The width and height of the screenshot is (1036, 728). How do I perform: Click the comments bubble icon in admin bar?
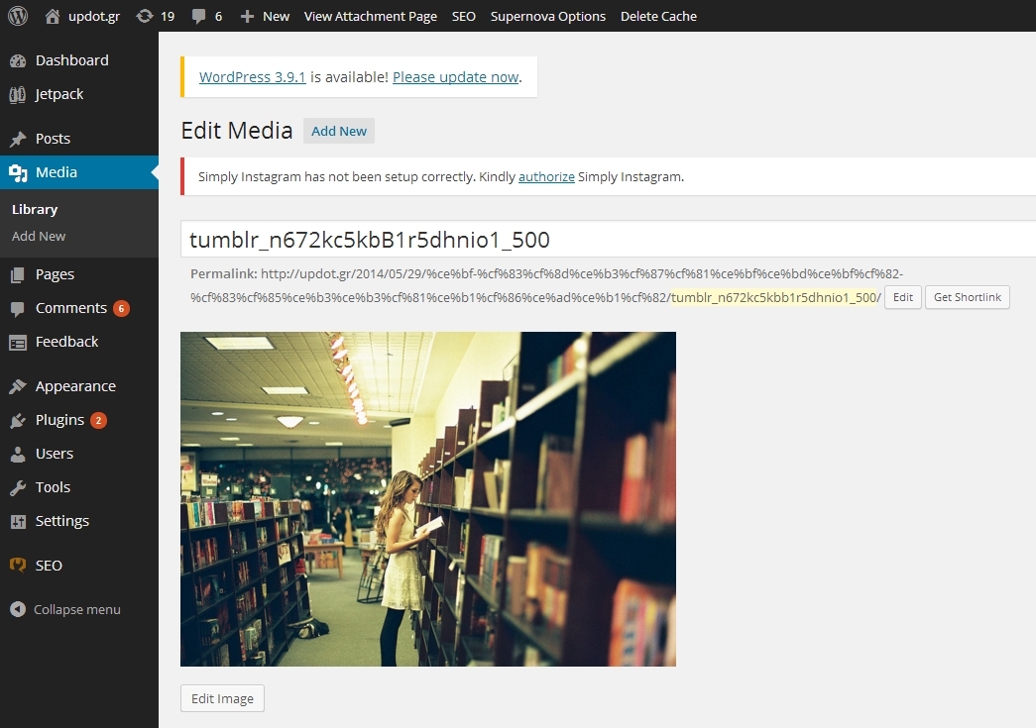tap(199, 17)
